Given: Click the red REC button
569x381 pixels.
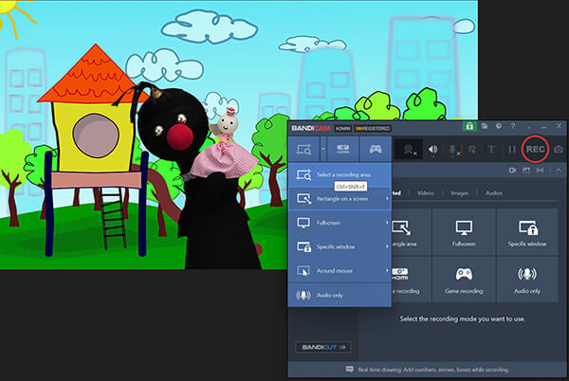Looking at the screenshot, I should 535,149.
